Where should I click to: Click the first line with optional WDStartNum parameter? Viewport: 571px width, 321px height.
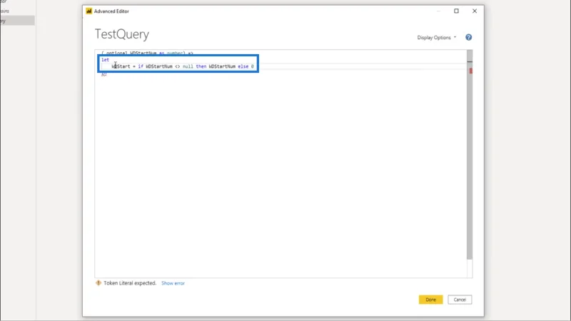[x=147, y=53]
